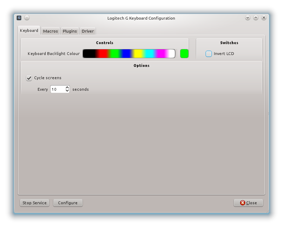
Task: Enable the Invert LCD checkbox
Action: coord(209,54)
